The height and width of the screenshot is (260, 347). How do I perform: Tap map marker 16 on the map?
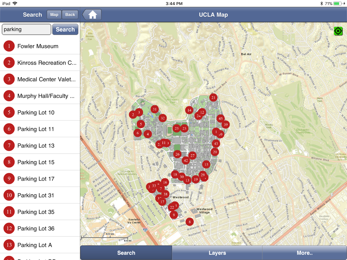point(165,182)
